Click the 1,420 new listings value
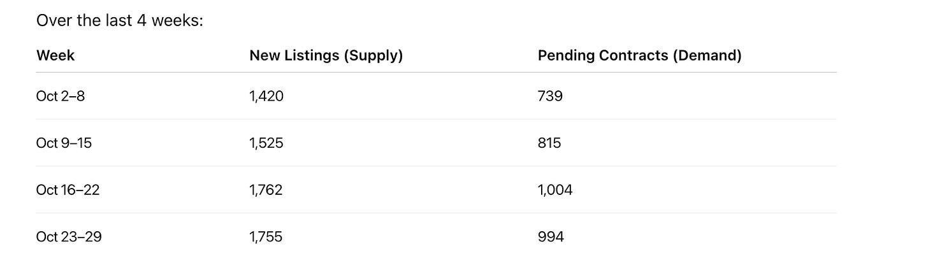This screenshot has height=279, width=928. click(x=266, y=96)
